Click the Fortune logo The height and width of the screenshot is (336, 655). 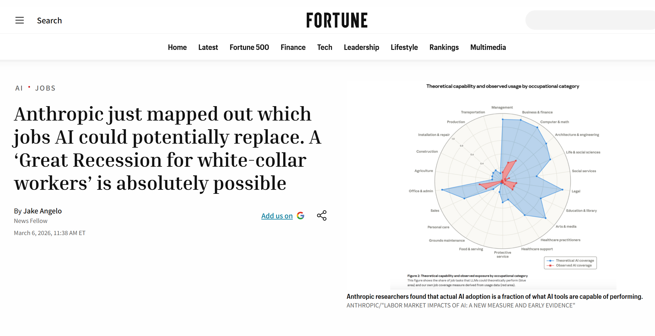tap(337, 20)
